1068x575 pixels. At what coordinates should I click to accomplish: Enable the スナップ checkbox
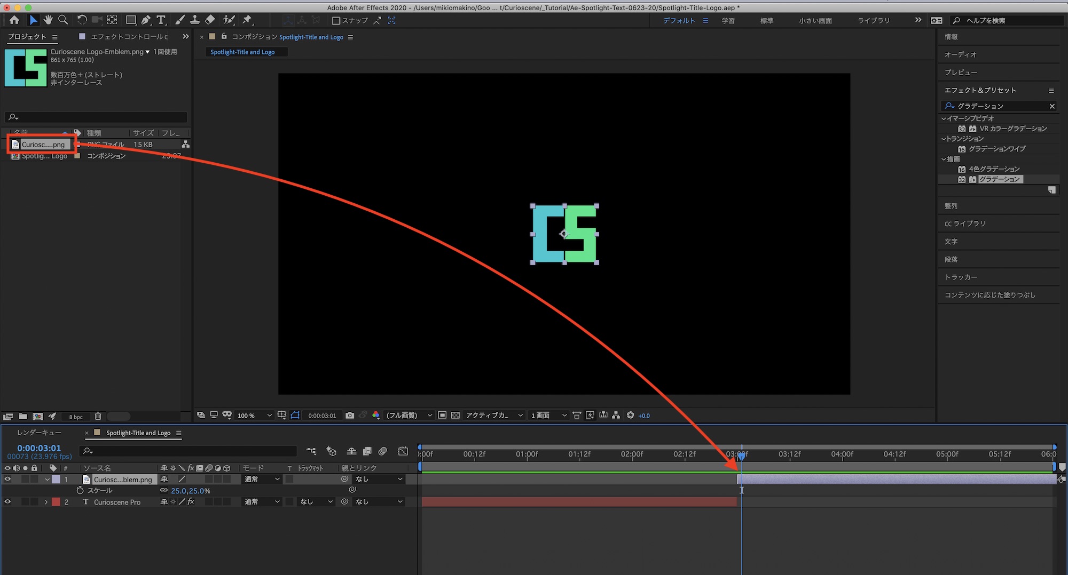pyautogui.click(x=336, y=21)
